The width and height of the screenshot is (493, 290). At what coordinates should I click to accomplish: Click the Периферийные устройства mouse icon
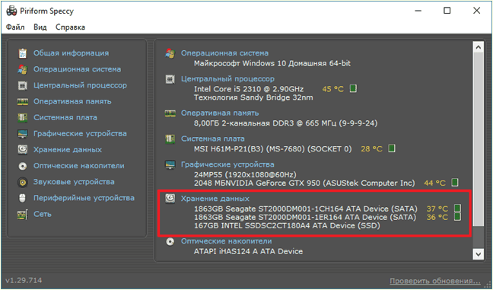point(22,198)
